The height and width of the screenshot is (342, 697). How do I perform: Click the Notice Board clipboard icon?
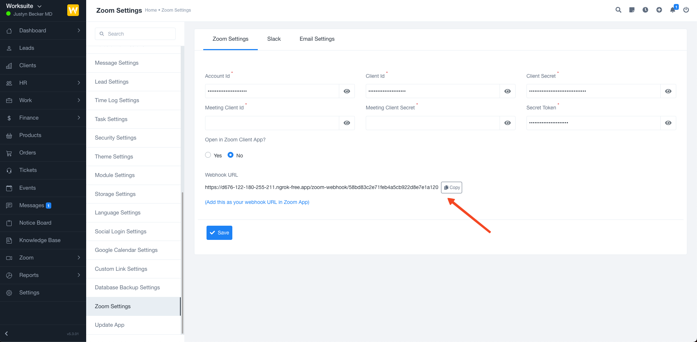(x=9, y=223)
